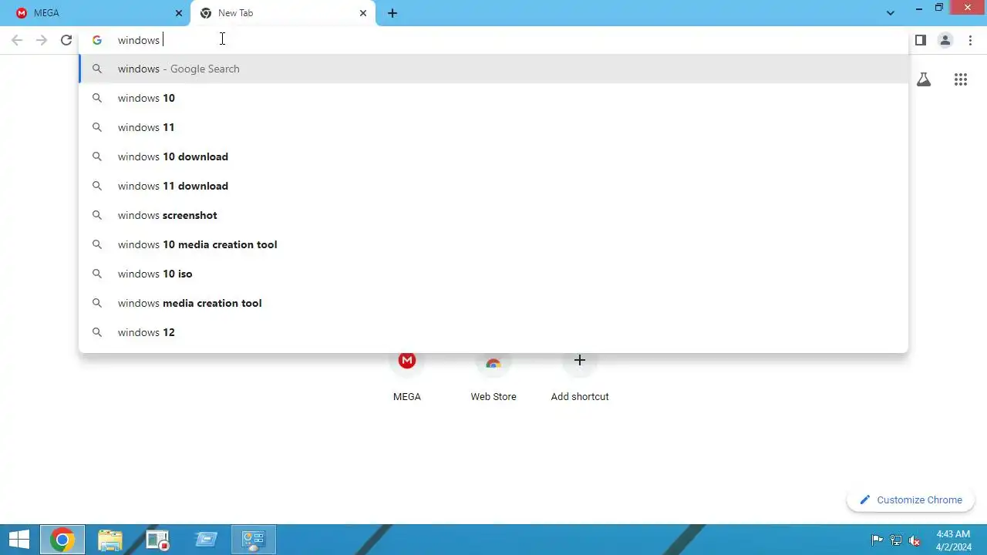
Task: Open a new tab with plus button
Action: [x=392, y=13]
